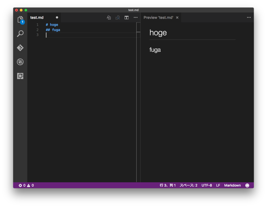
Task: Click the yellow minimize window button
Action: [x=21, y=10]
